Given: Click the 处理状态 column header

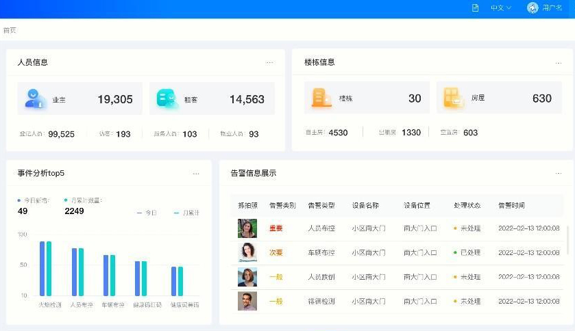Looking at the screenshot, I should (467, 205).
